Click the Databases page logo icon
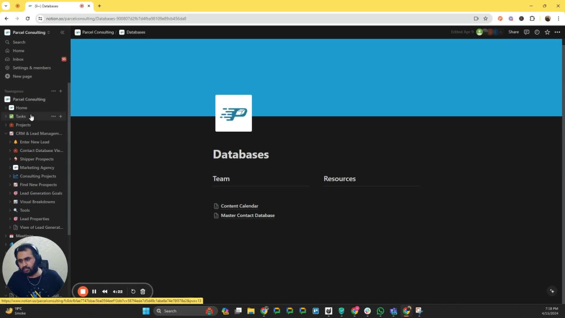 (233, 113)
